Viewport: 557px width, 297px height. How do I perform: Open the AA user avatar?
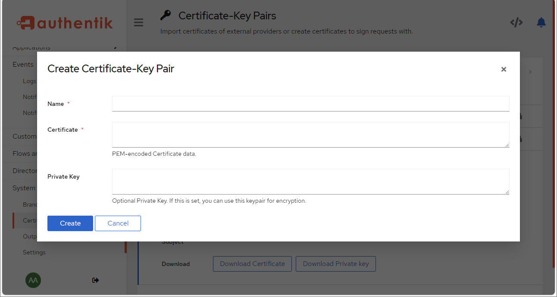coord(33,280)
